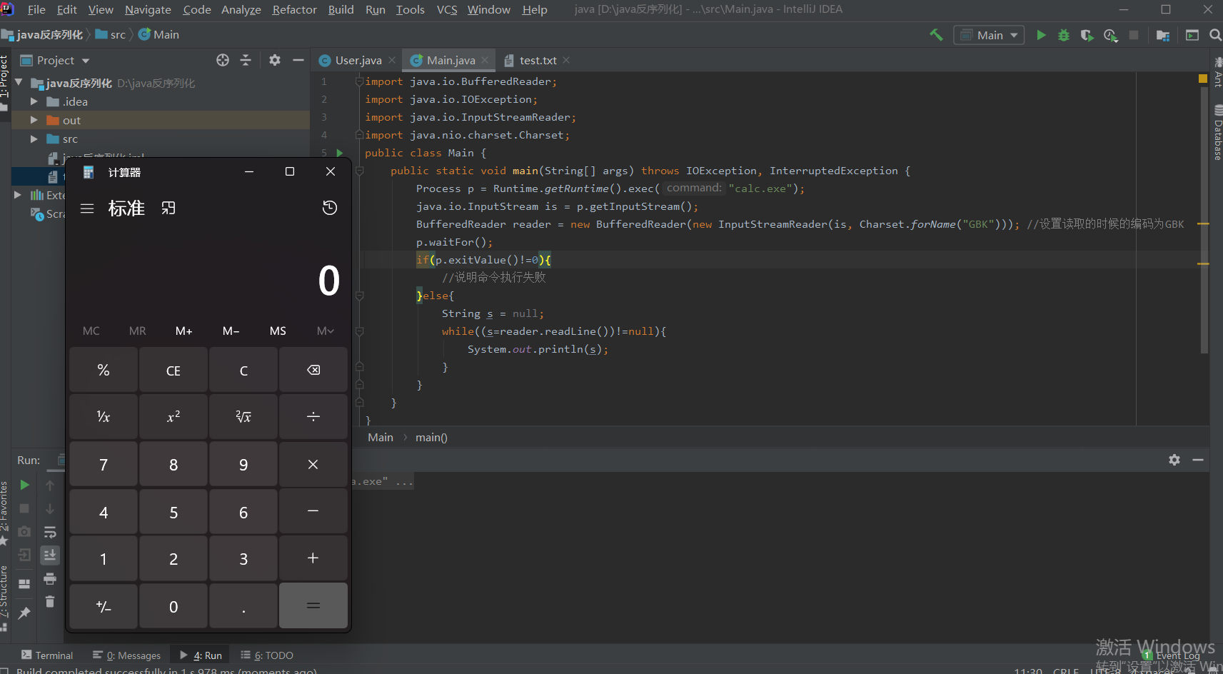Open the Database side tool window

pyautogui.click(x=1217, y=134)
